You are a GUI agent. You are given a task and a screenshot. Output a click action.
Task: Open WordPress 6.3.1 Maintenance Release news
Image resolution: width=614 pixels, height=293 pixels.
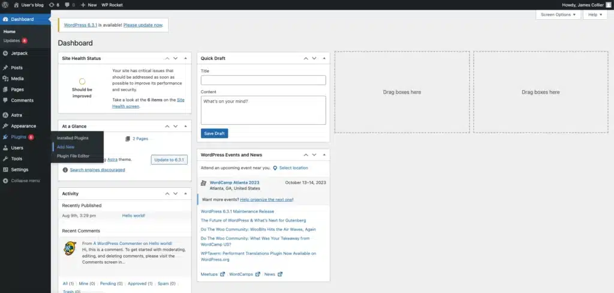(x=237, y=211)
